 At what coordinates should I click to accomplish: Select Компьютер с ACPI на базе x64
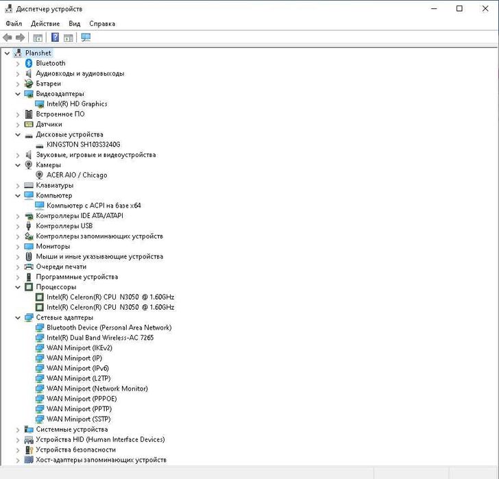[x=93, y=206]
